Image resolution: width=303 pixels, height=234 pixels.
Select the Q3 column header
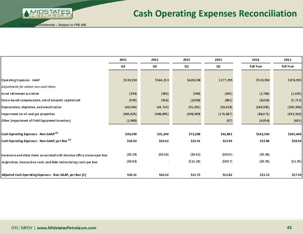pyautogui.click(x=155, y=66)
